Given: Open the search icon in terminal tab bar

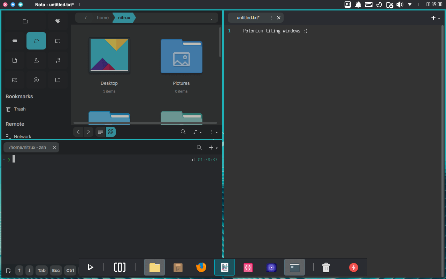Looking at the screenshot, I should (199, 148).
